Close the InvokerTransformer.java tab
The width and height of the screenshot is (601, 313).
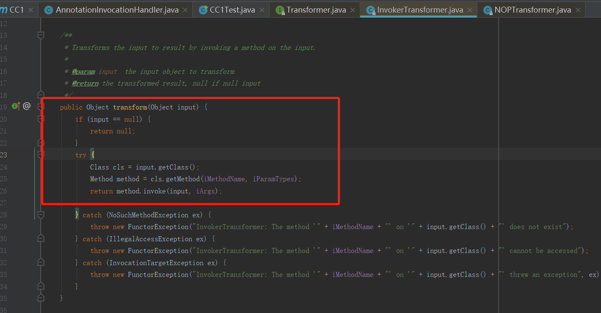[x=469, y=10]
